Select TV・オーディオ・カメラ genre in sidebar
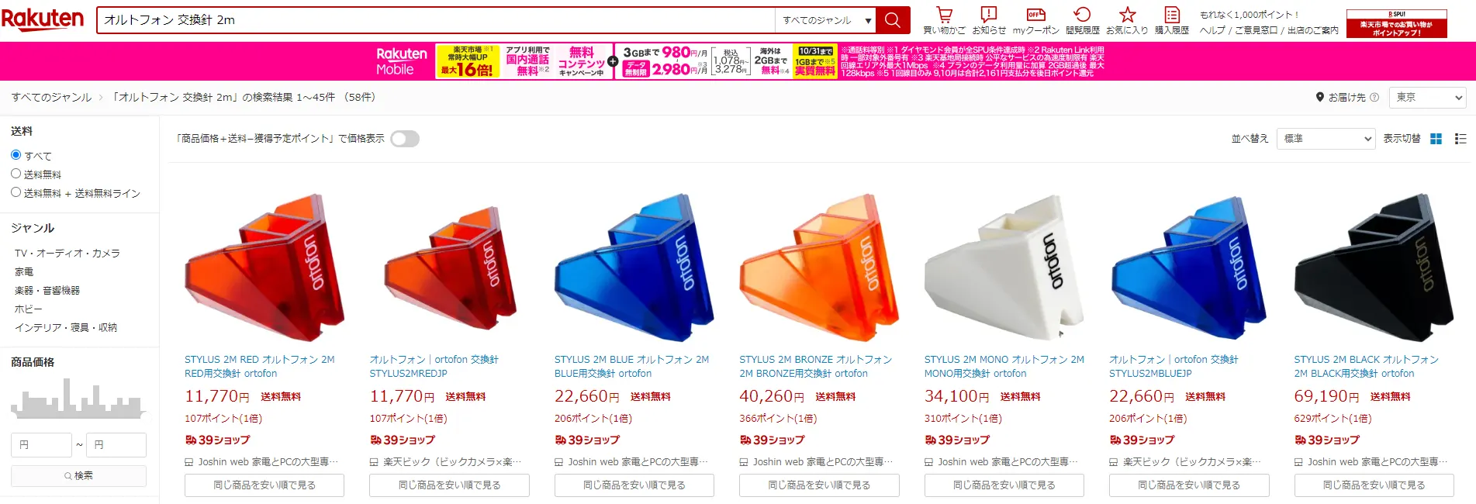Image resolution: width=1476 pixels, height=504 pixels. pos(67,254)
